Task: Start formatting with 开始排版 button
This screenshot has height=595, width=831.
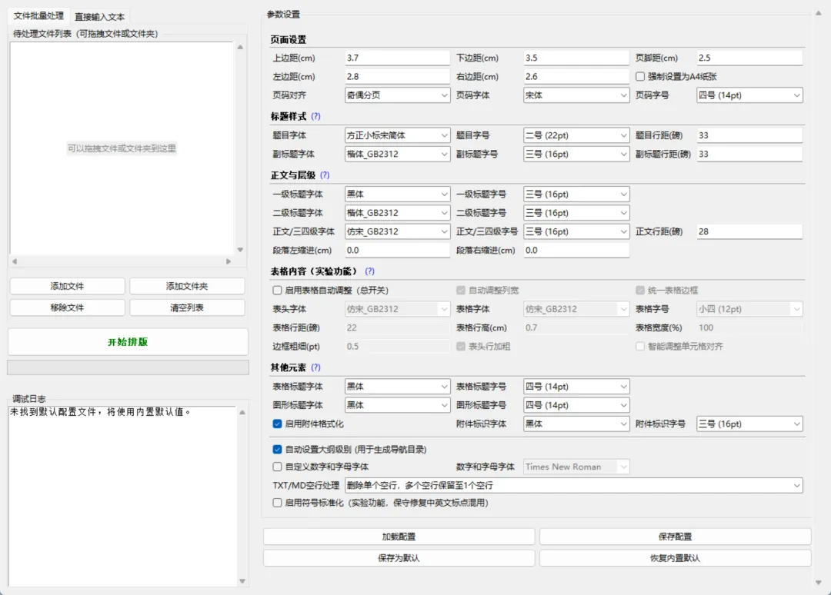Action: coord(128,342)
